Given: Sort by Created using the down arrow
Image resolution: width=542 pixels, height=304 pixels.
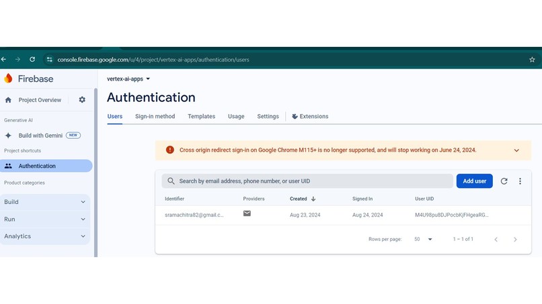Looking at the screenshot, I should [313, 199].
